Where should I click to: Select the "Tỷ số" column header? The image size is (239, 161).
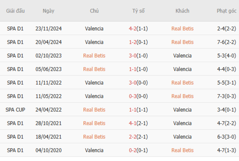click(x=139, y=11)
